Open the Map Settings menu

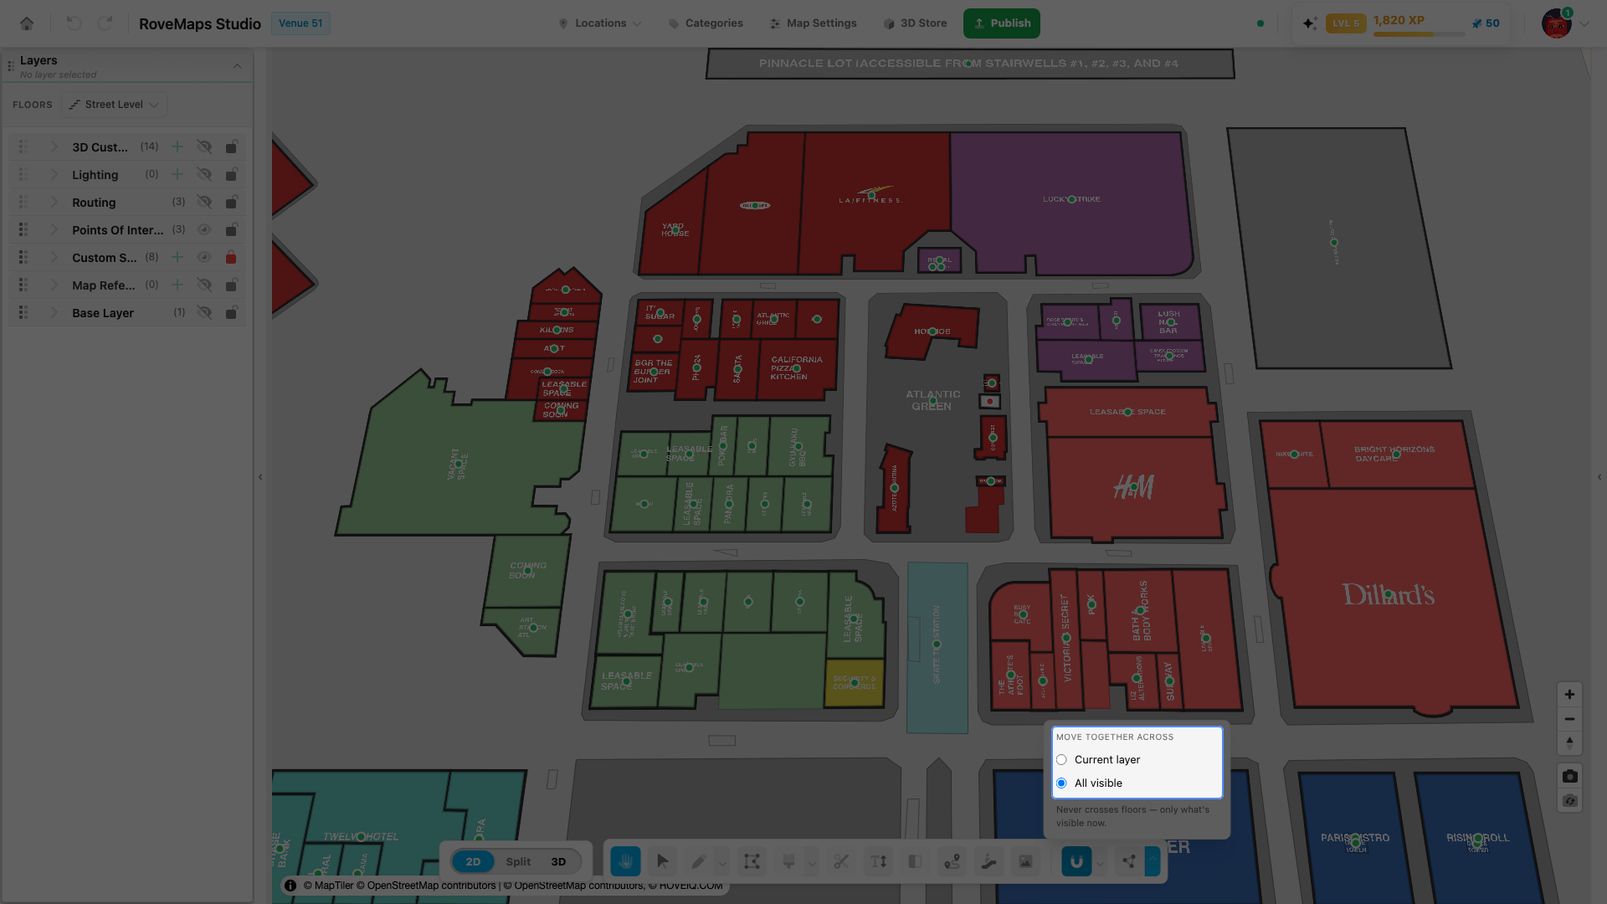pos(814,23)
